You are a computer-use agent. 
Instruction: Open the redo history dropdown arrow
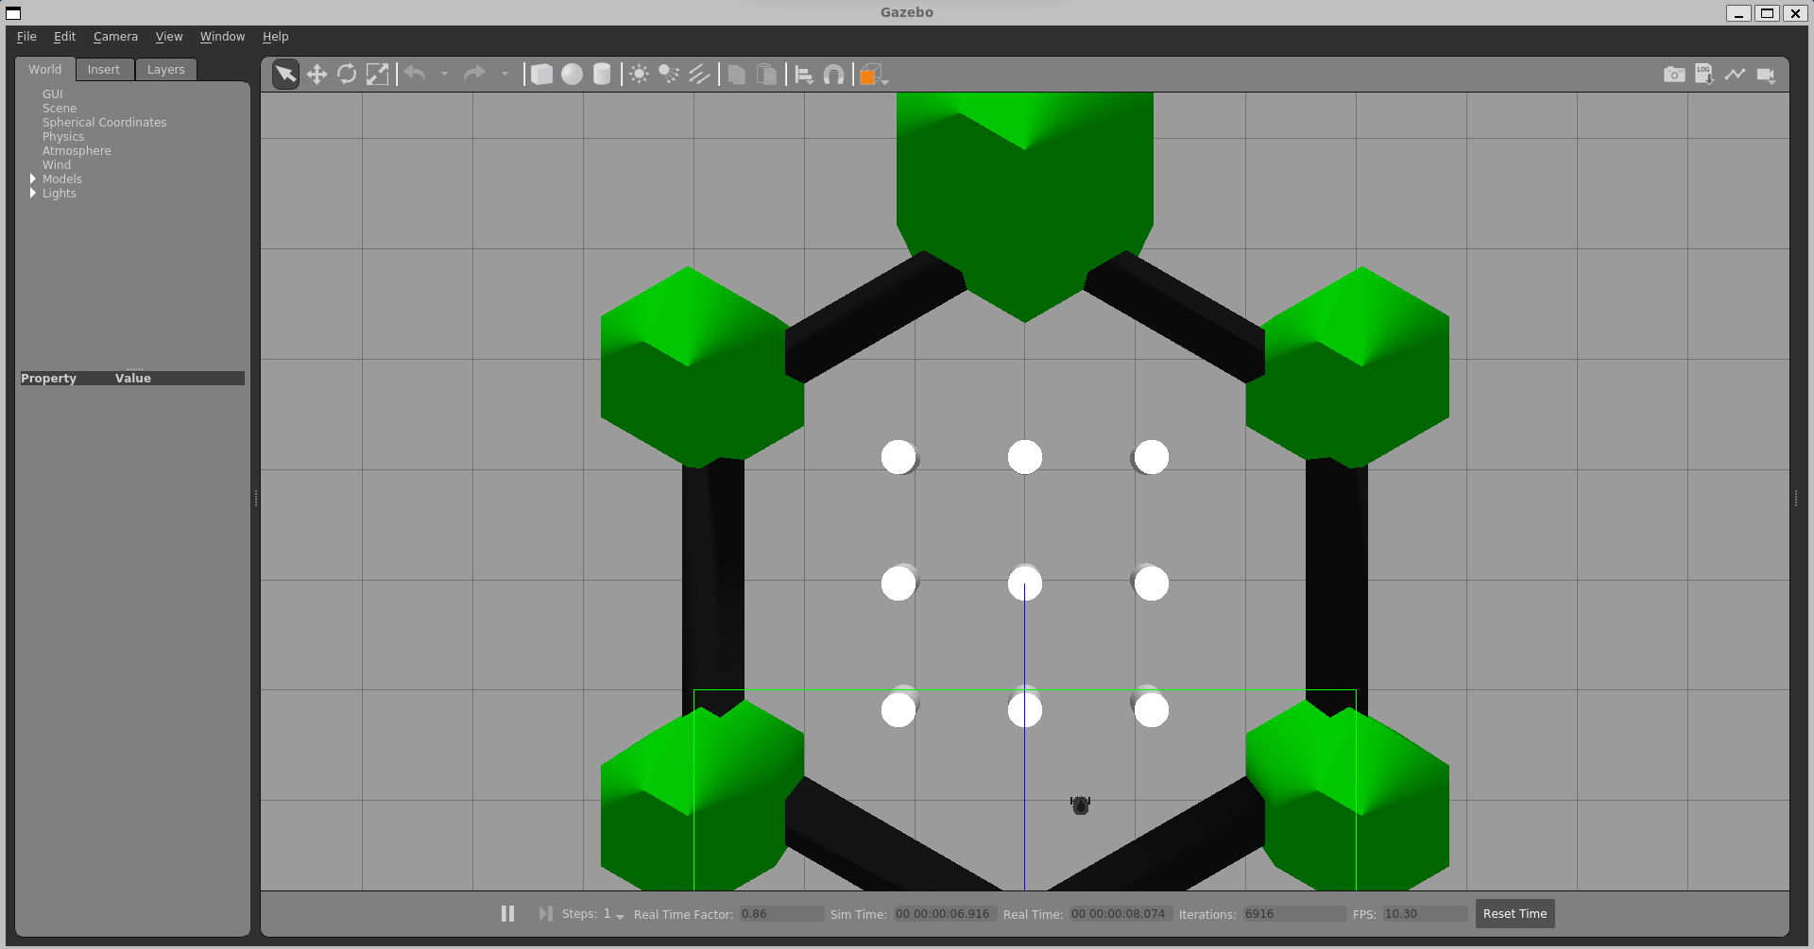505,74
